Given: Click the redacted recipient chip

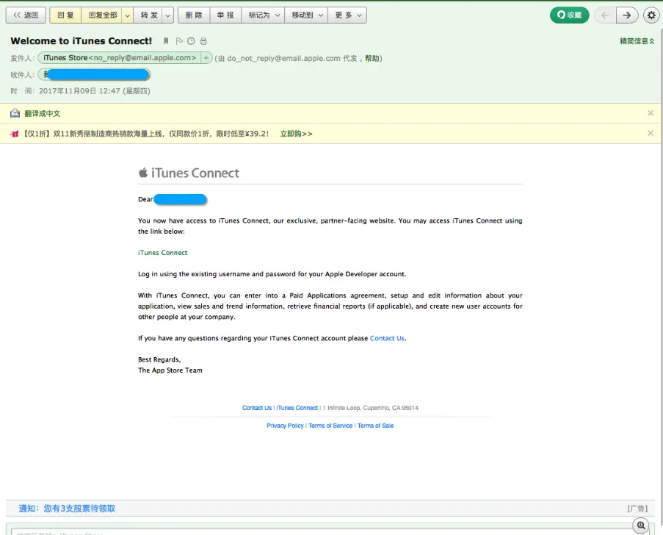Looking at the screenshot, I should (94, 75).
